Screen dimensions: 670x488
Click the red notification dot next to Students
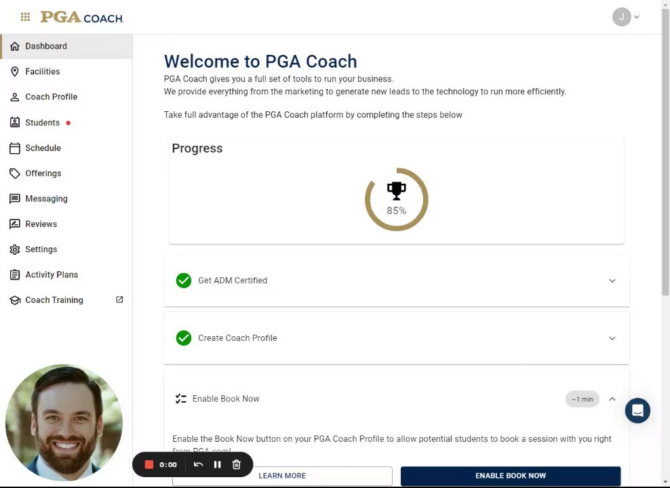point(68,123)
